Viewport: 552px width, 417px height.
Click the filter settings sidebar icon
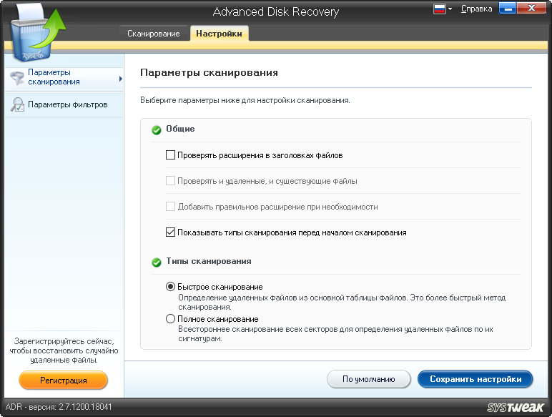coord(16,105)
